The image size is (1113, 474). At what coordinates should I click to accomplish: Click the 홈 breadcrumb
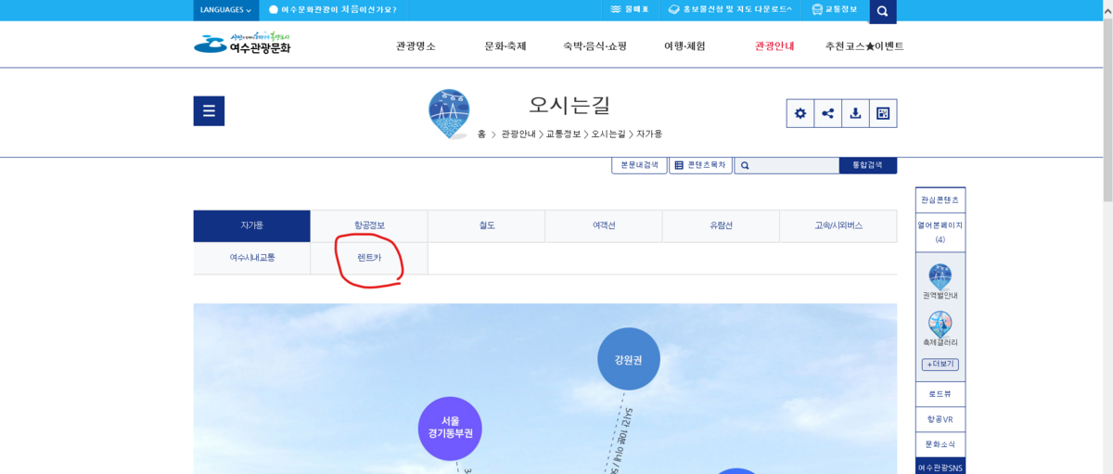pos(481,134)
